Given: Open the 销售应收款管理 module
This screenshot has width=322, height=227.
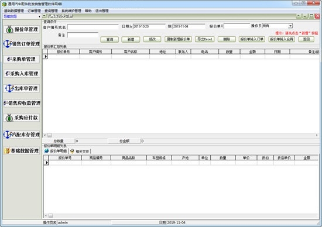Looking at the screenshot, I should click(22, 103).
